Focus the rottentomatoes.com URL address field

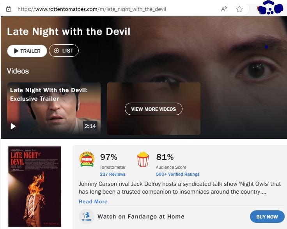[92, 9]
